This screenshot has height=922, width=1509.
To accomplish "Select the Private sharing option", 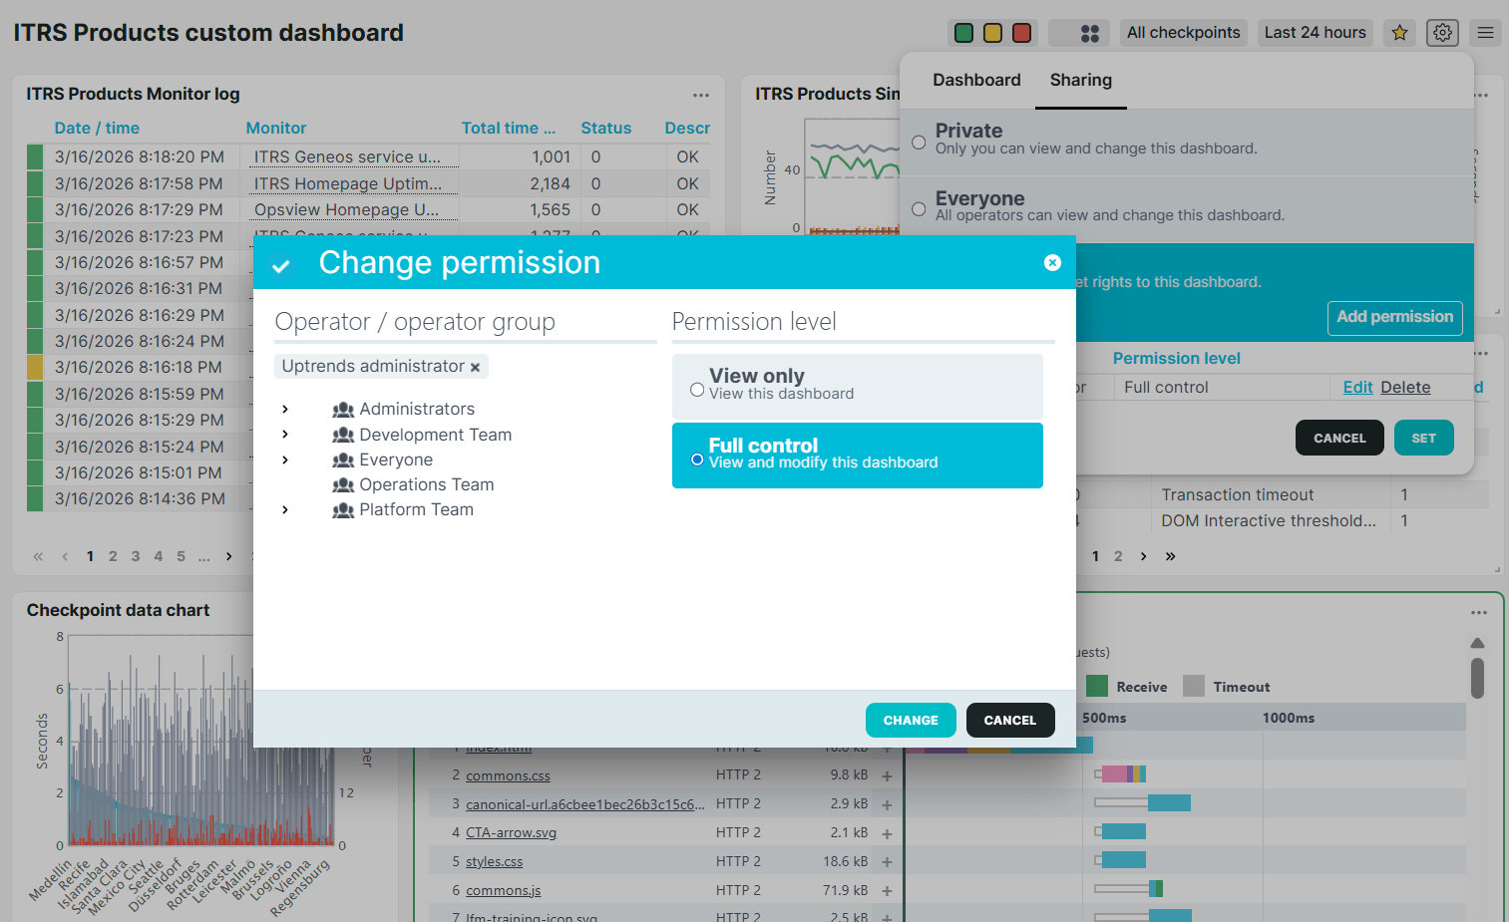I will [919, 141].
